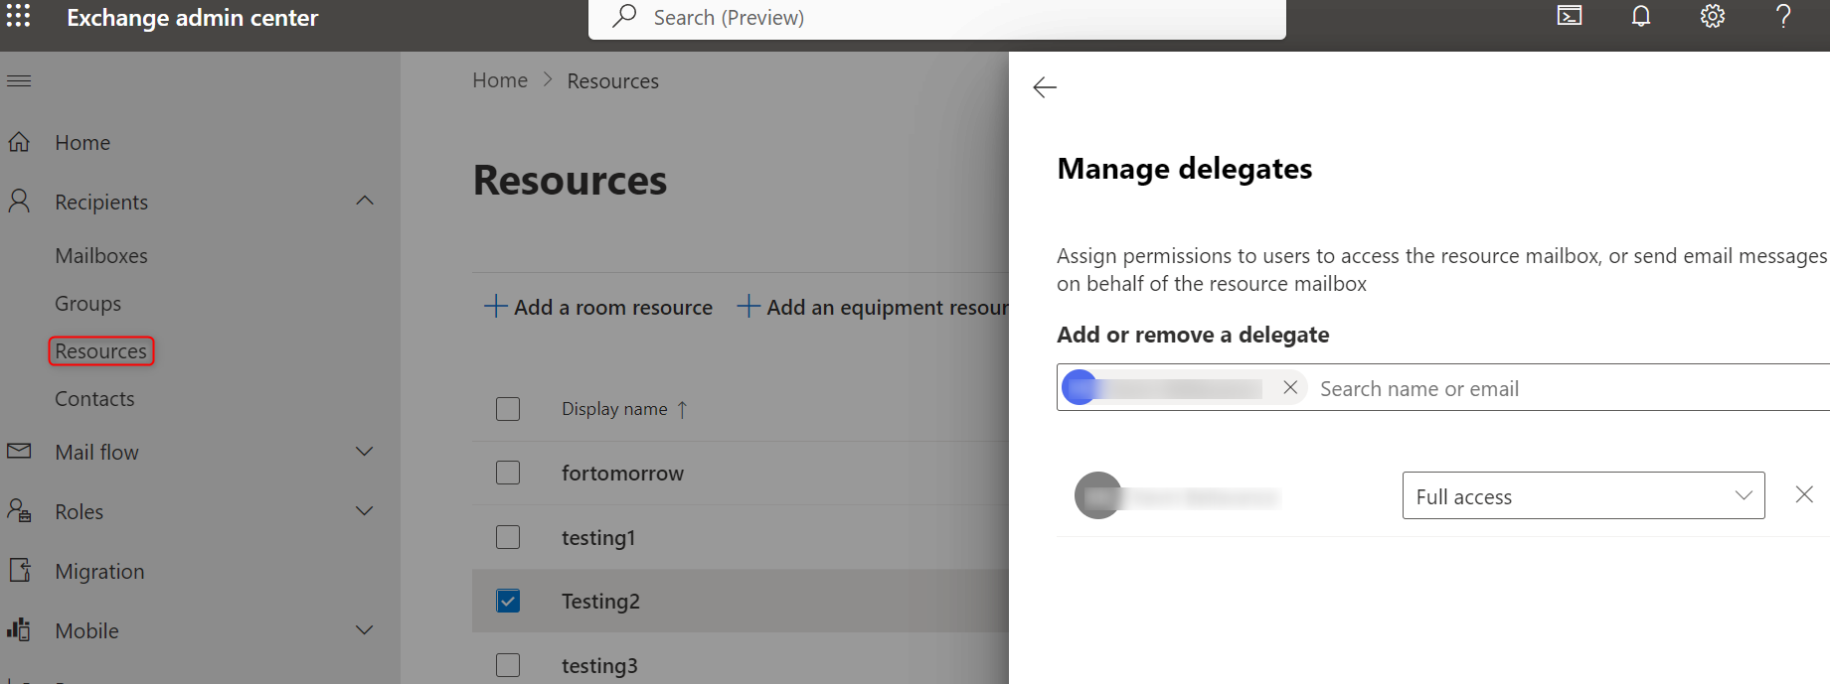This screenshot has width=1830, height=684.
Task: Check the testing1 resource checkbox
Action: click(508, 537)
